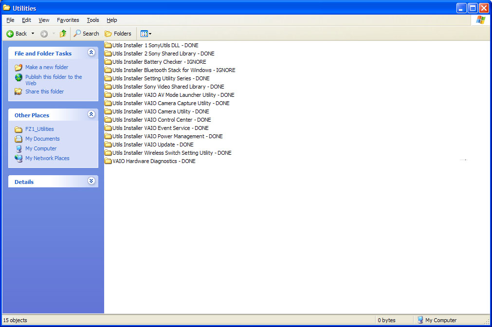Click Publish this folder to the Web

(54, 80)
